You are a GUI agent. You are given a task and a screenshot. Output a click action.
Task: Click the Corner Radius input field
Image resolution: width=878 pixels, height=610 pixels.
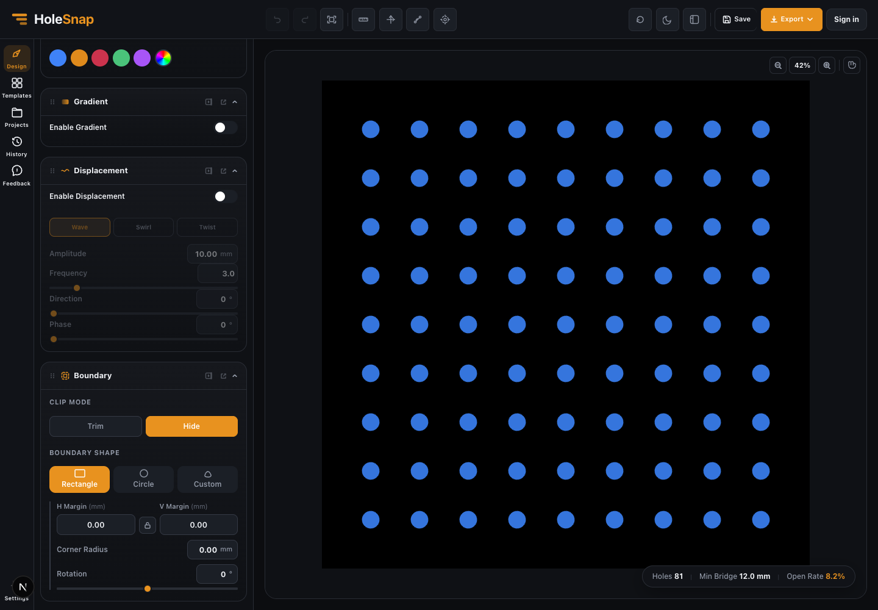pos(212,550)
